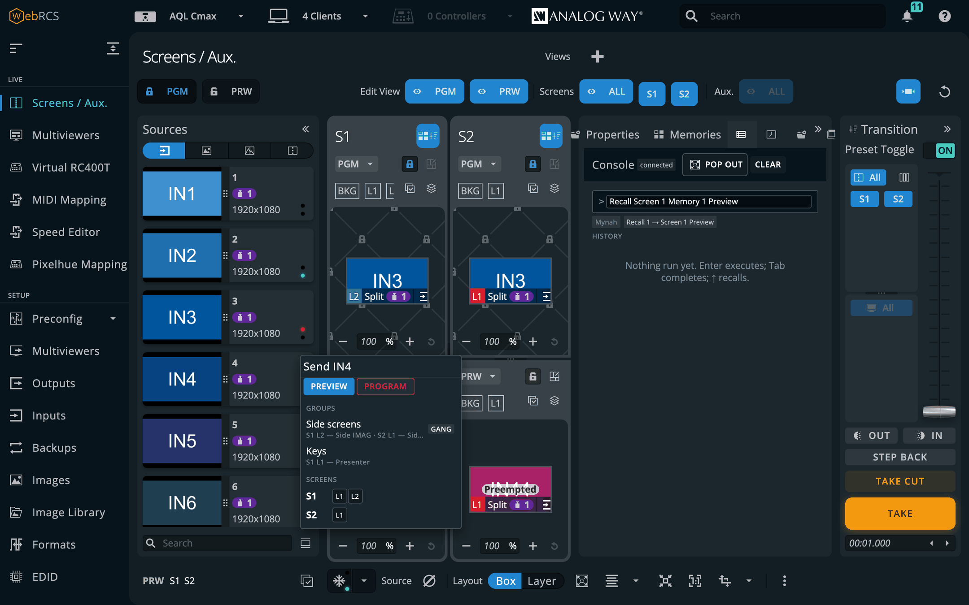The image size is (969, 605).
Task: Click the transition T-bar fader handle
Action: pyautogui.click(x=939, y=411)
